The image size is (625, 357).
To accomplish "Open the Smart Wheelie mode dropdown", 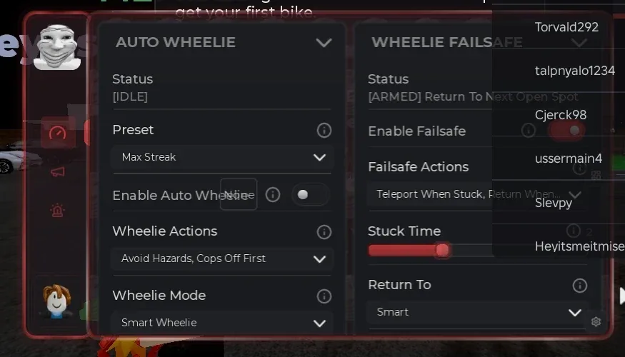I will 222,323.
